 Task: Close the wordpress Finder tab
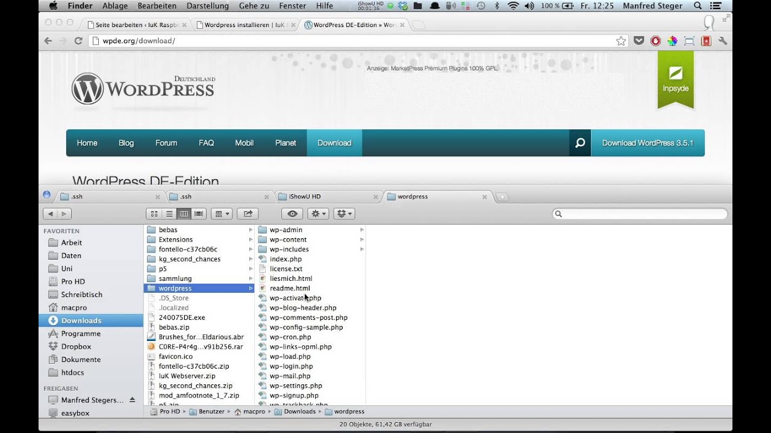pos(485,197)
